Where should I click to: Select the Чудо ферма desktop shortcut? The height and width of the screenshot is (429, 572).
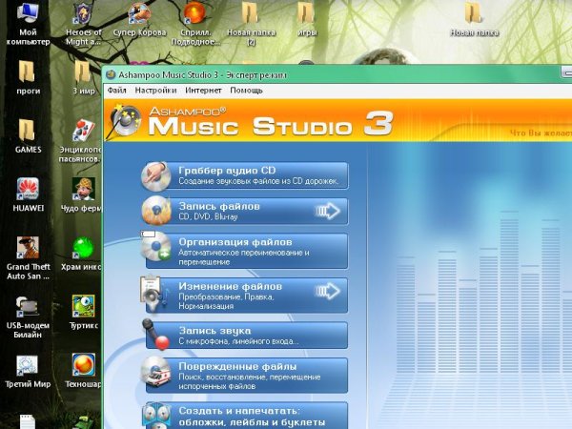(x=82, y=194)
